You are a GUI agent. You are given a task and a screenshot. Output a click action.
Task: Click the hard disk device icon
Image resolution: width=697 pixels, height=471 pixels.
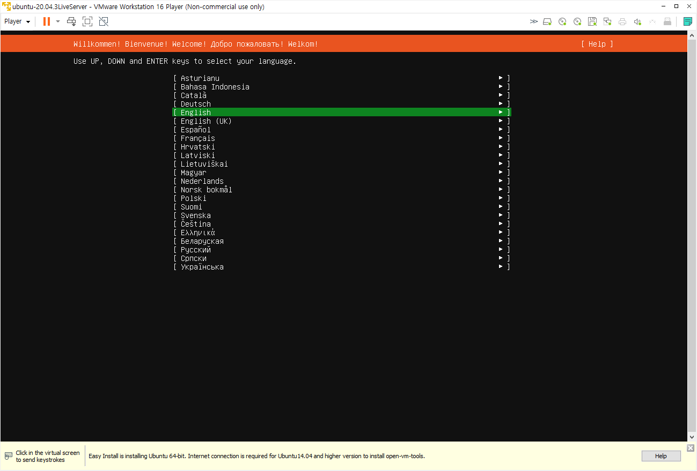point(547,21)
